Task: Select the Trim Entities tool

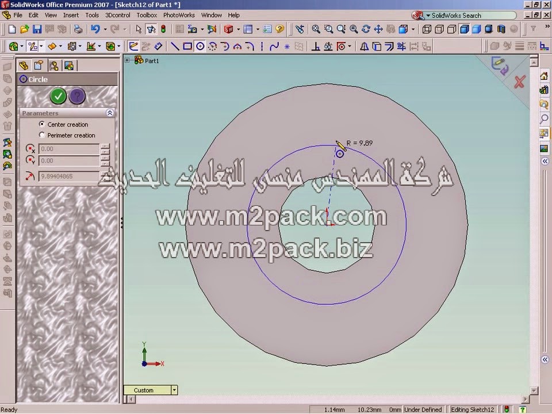Action: (x=401, y=46)
